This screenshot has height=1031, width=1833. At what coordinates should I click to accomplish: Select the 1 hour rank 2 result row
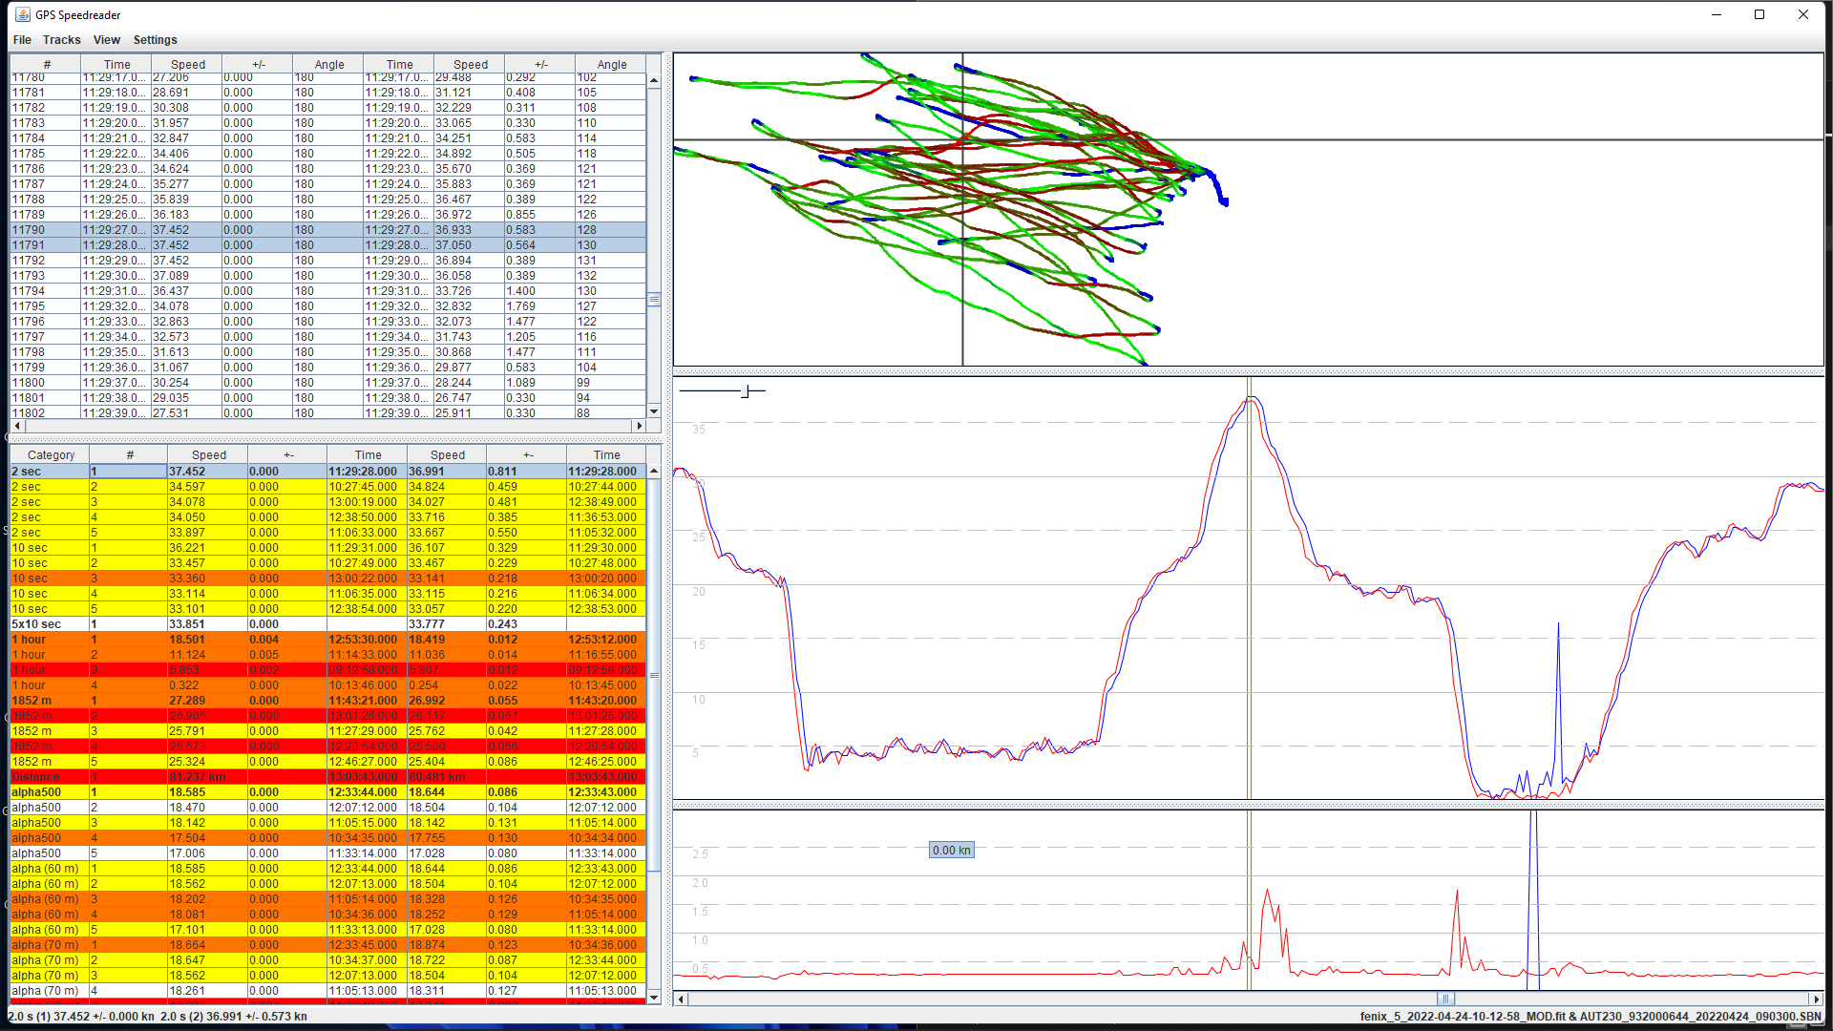pos(327,655)
